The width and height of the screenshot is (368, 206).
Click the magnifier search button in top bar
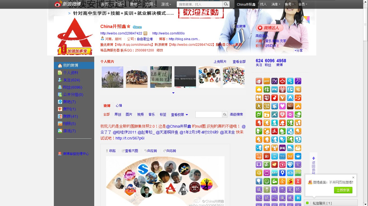pos(226,4)
